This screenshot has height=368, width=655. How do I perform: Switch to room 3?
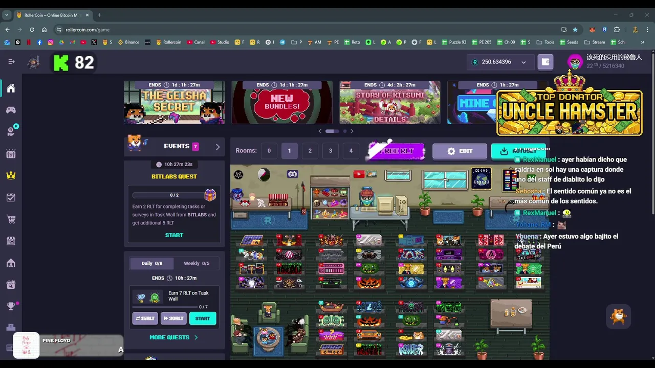click(x=330, y=151)
